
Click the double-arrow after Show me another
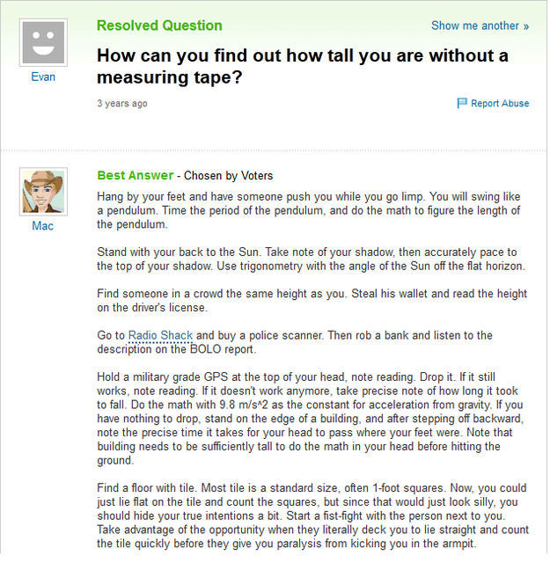[525, 26]
